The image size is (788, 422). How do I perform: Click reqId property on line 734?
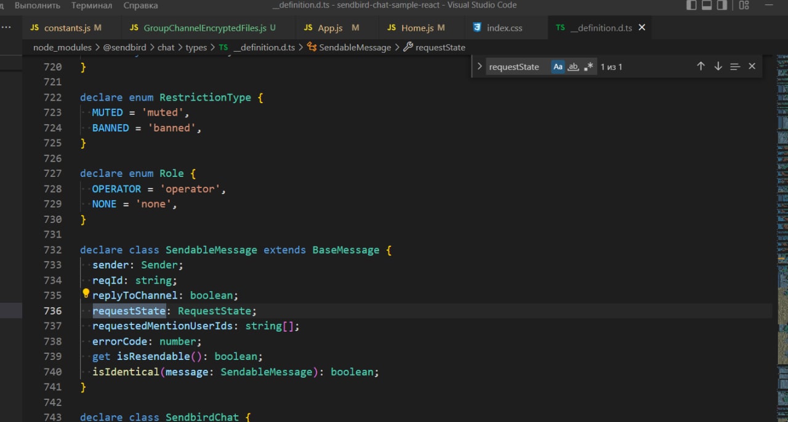[x=105, y=280]
